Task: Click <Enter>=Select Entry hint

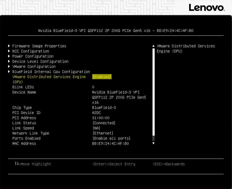Action: point(114,164)
